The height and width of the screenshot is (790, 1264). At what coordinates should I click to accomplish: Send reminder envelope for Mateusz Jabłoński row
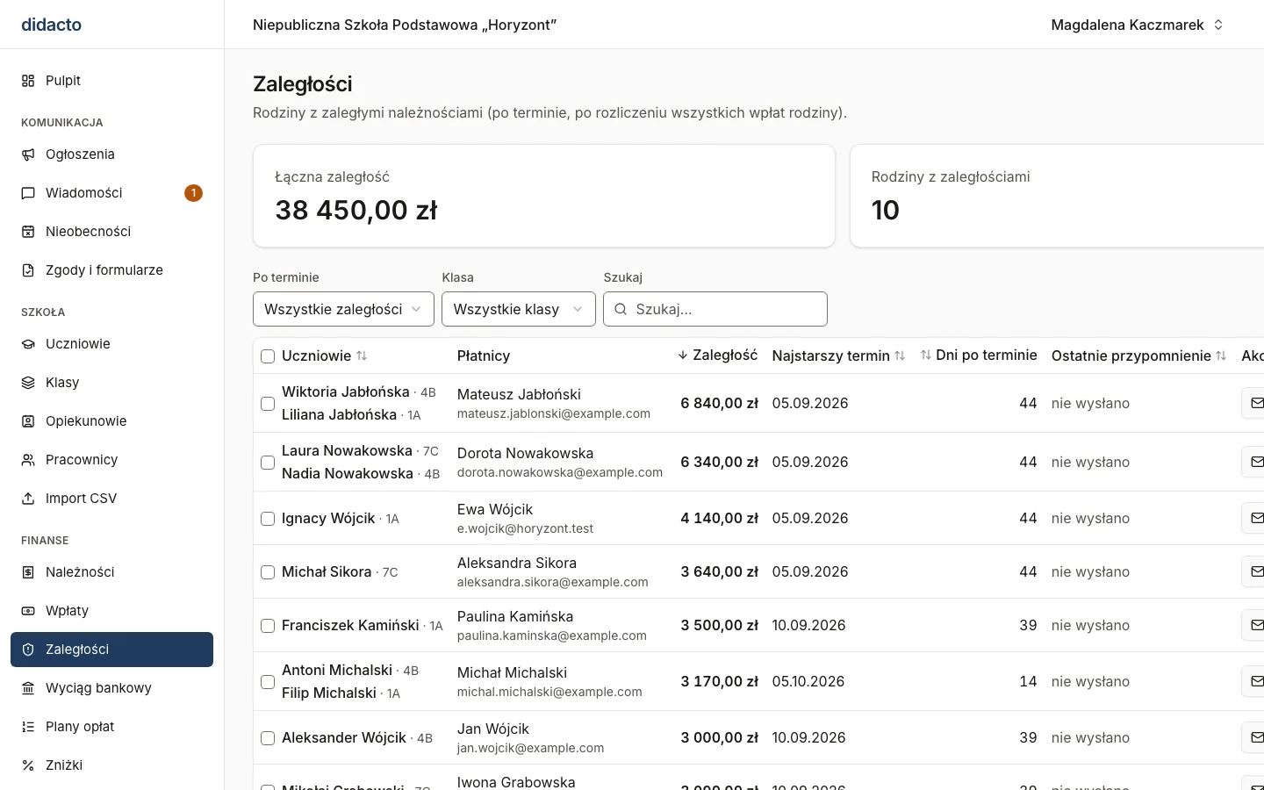1255,404
